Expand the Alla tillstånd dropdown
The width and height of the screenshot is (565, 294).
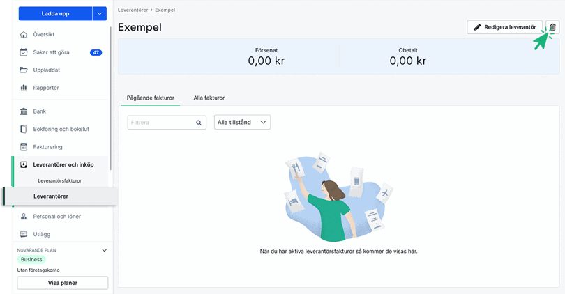tap(242, 122)
